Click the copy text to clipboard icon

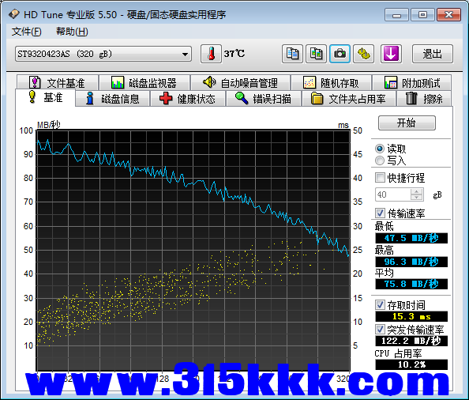point(292,54)
